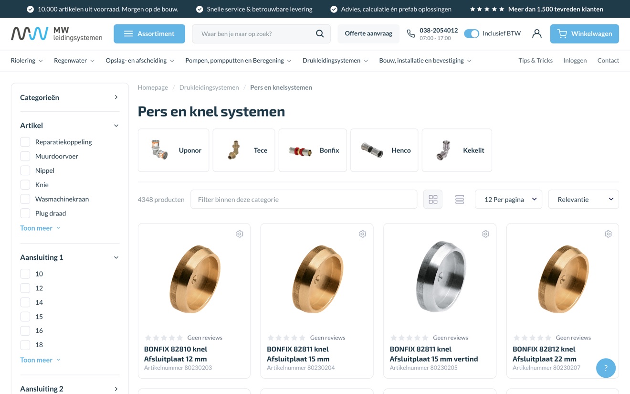The height and width of the screenshot is (394, 630).
Task: Click gear icon on BONFIX 82811 15 mm card
Action: tap(363, 234)
